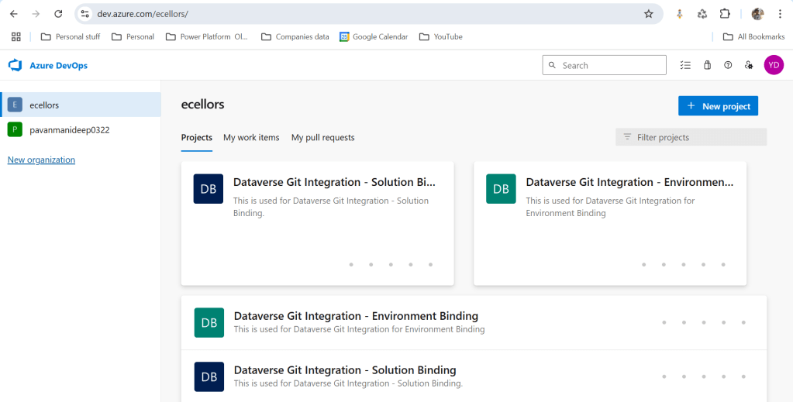
Task: Open the Help question mark icon
Action: point(728,66)
